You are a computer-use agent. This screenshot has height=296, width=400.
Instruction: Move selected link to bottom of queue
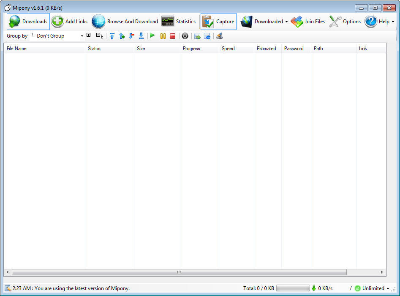click(x=141, y=36)
